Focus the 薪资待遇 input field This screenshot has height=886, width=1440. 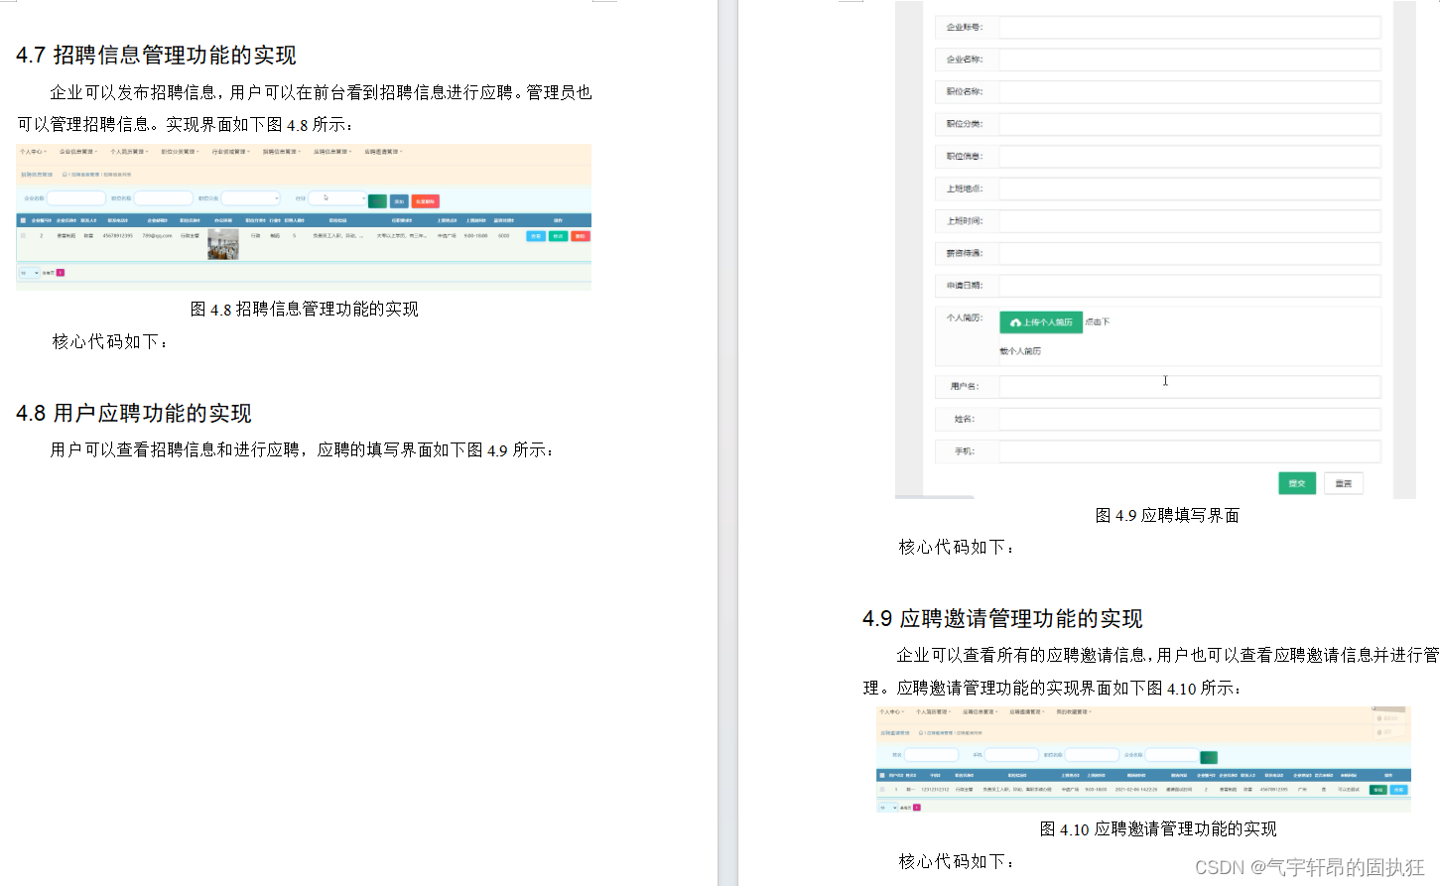(1190, 253)
